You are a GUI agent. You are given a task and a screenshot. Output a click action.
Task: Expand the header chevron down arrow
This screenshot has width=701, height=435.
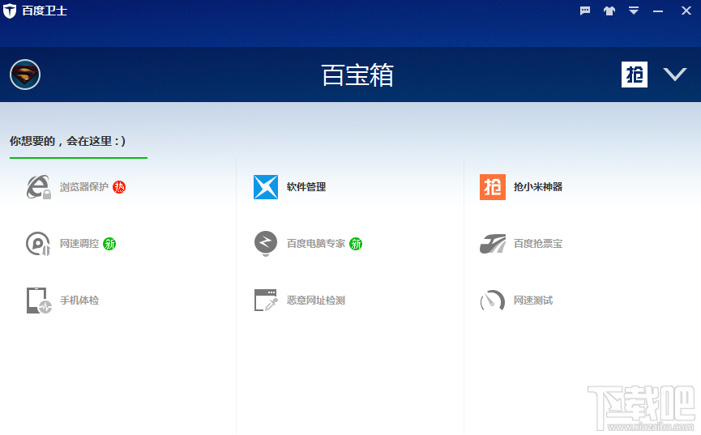click(x=674, y=75)
